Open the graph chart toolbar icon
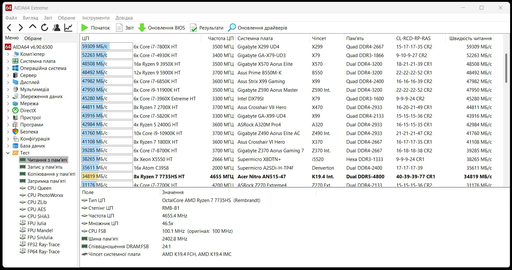 pyautogui.click(x=68, y=28)
